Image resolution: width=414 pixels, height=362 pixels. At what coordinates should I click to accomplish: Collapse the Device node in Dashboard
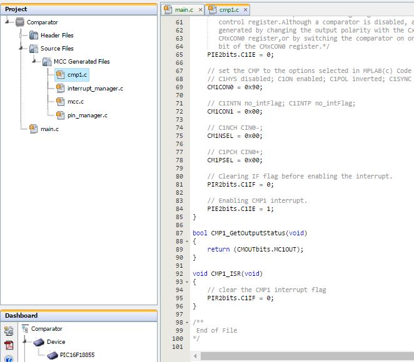point(25,342)
